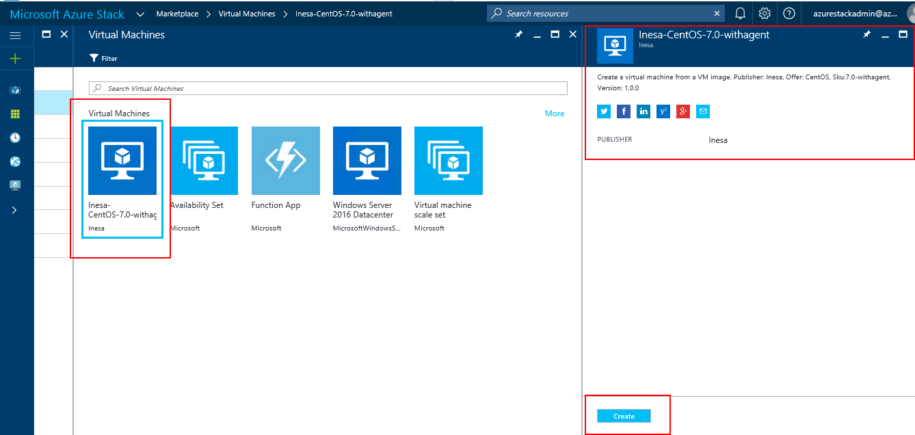915x435 pixels.
Task: Select the Availability Set tile
Action: pyautogui.click(x=204, y=179)
